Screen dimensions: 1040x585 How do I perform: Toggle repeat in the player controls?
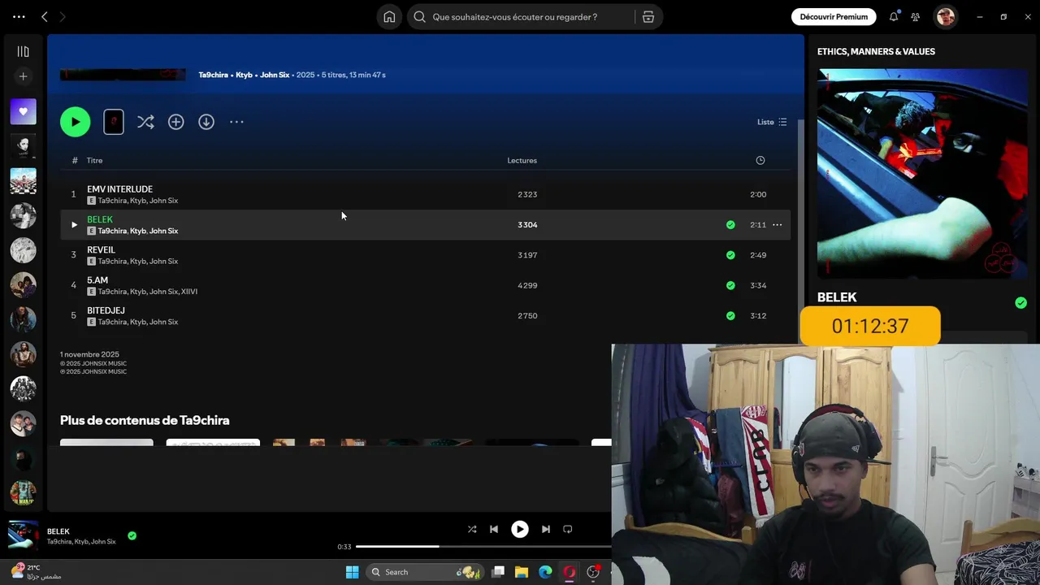coord(568,529)
